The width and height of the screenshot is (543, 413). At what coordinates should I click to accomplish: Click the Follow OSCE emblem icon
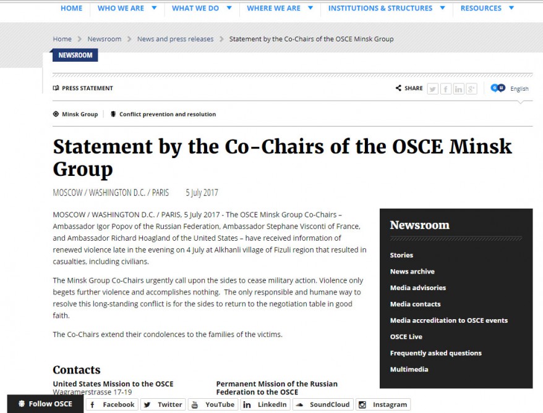[x=22, y=404]
